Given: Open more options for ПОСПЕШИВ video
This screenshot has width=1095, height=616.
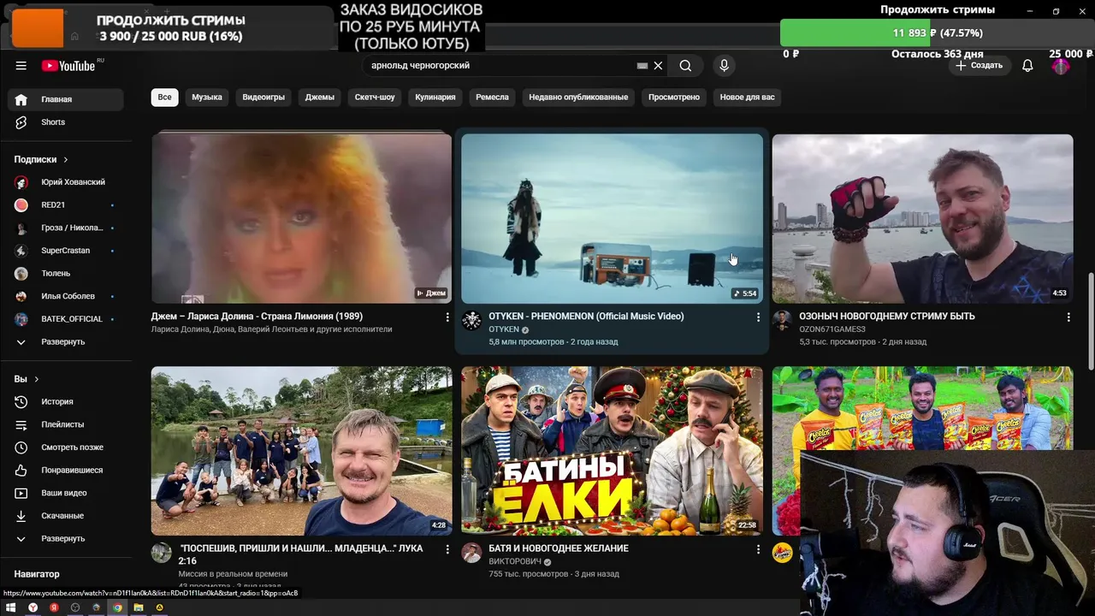Looking at the screenshot, I should [x=447, y=549].
